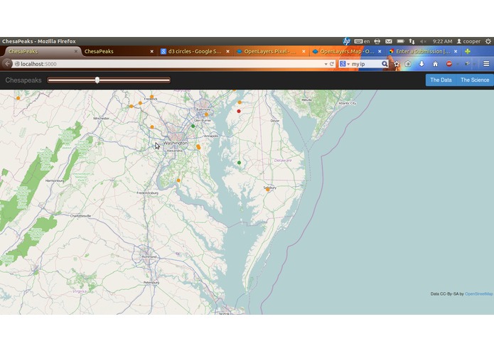Switch to the Enter a Submission tab
Image resolution: width=494 pixels, height=351 pixels.
422,51
